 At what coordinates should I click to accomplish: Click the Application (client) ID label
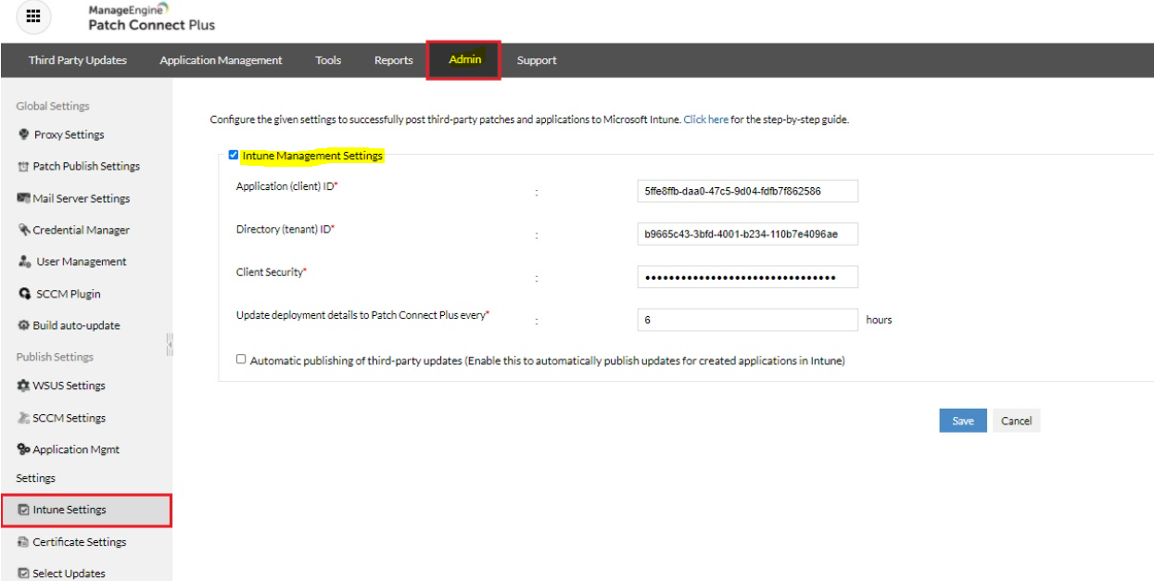coord(287,186)
